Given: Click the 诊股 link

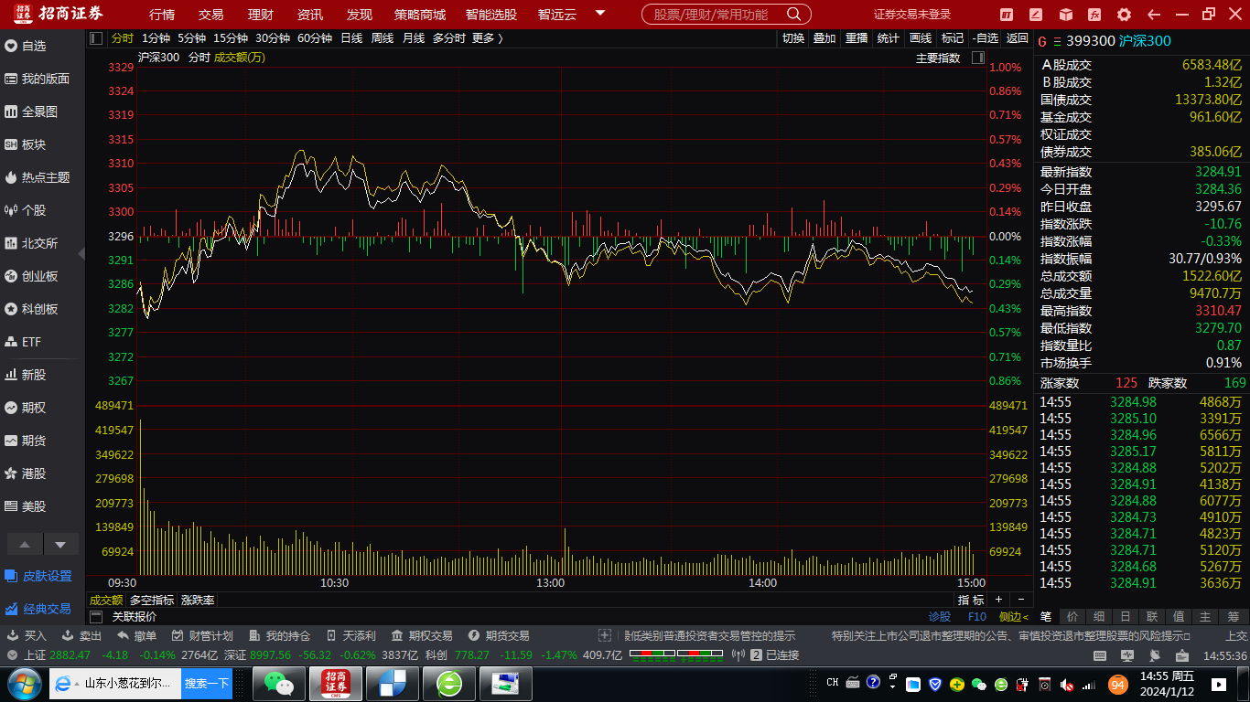Looking at the screenshot, I should (x=940, y=617).
